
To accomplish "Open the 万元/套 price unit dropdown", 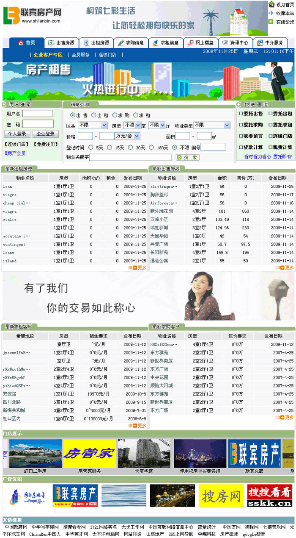I will [127, 136].
